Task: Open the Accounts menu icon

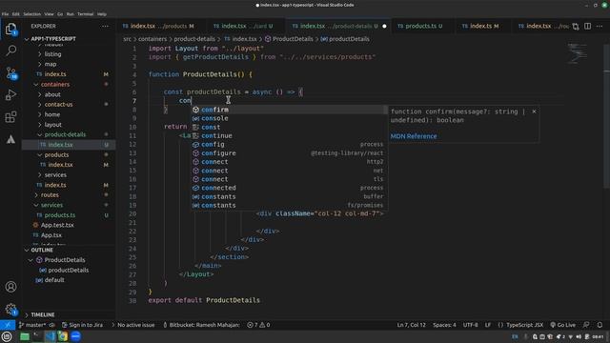Action: point(10,287)
